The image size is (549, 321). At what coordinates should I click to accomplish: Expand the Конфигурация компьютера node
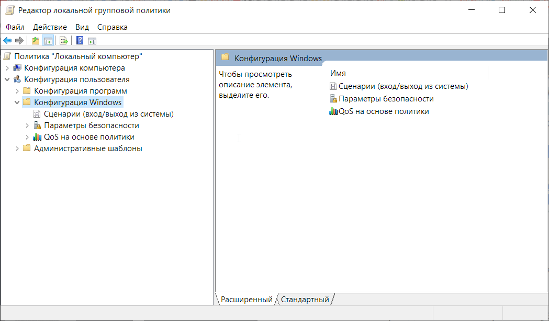click(x=7, y=68)
